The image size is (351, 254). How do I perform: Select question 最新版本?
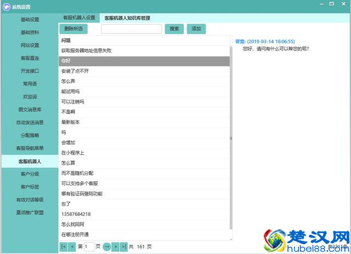point(144,122)
